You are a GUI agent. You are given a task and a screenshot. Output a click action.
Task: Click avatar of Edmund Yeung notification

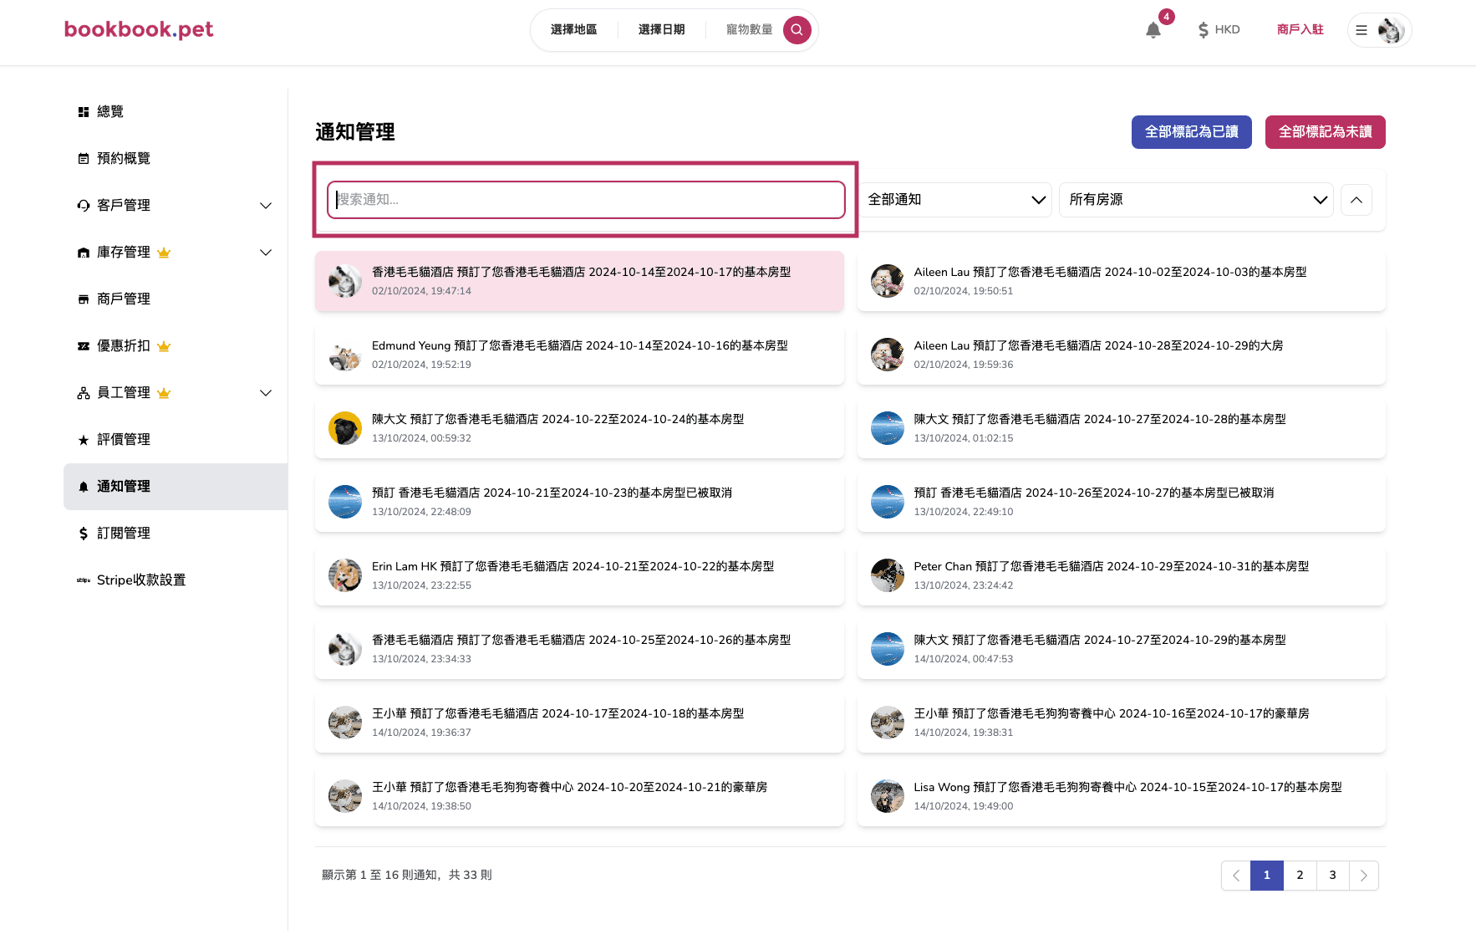(x=345, y=355)
